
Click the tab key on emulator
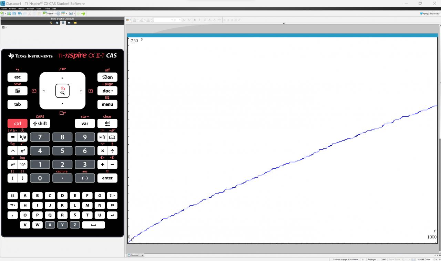18,104
